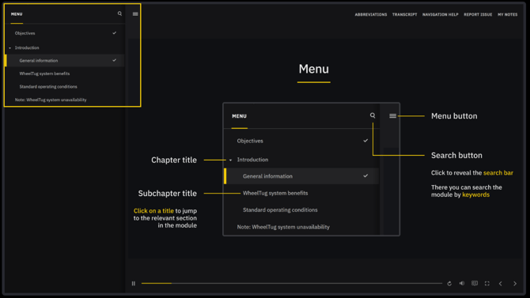Collapse the Introduction chapter arrow in left sidebar
Image resolution: width=530 pixels, height=298 pixels.
click(9, 48)
